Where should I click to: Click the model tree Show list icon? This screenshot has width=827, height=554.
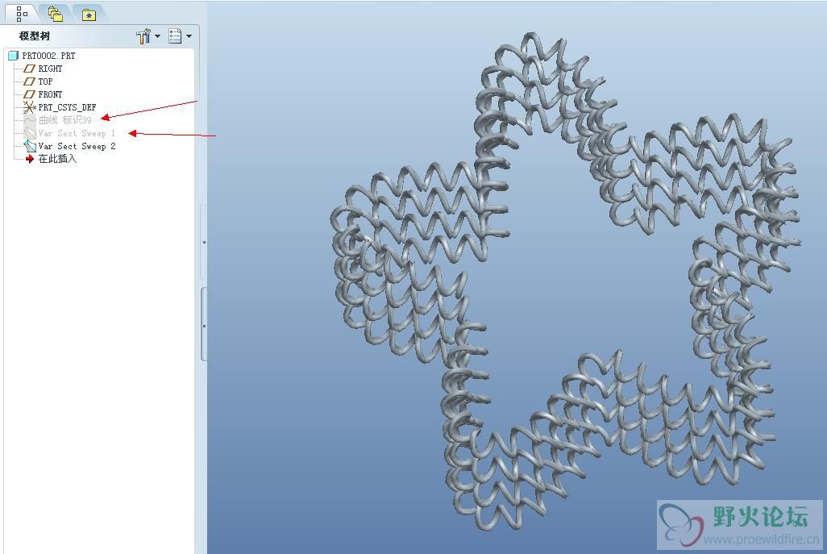tap(175, 35)
